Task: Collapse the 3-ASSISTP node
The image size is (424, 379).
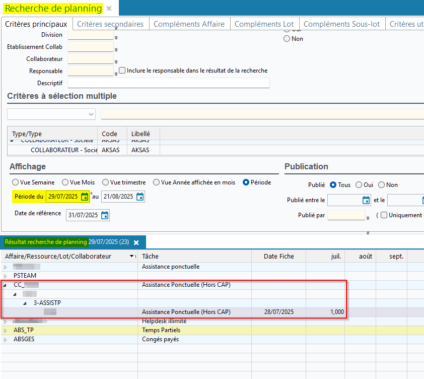Action: click(x=24, y=303)
